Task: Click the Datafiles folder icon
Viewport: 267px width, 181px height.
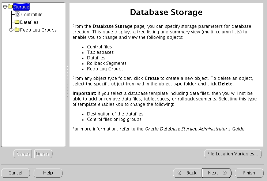Action: click(17, 22)
